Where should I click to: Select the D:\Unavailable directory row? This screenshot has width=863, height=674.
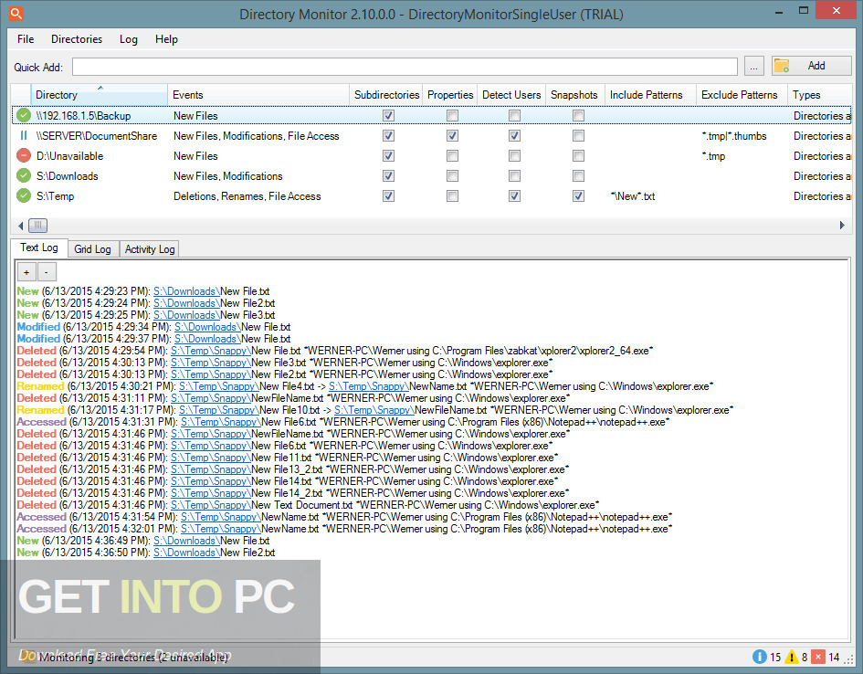click(x=431, y=155)
